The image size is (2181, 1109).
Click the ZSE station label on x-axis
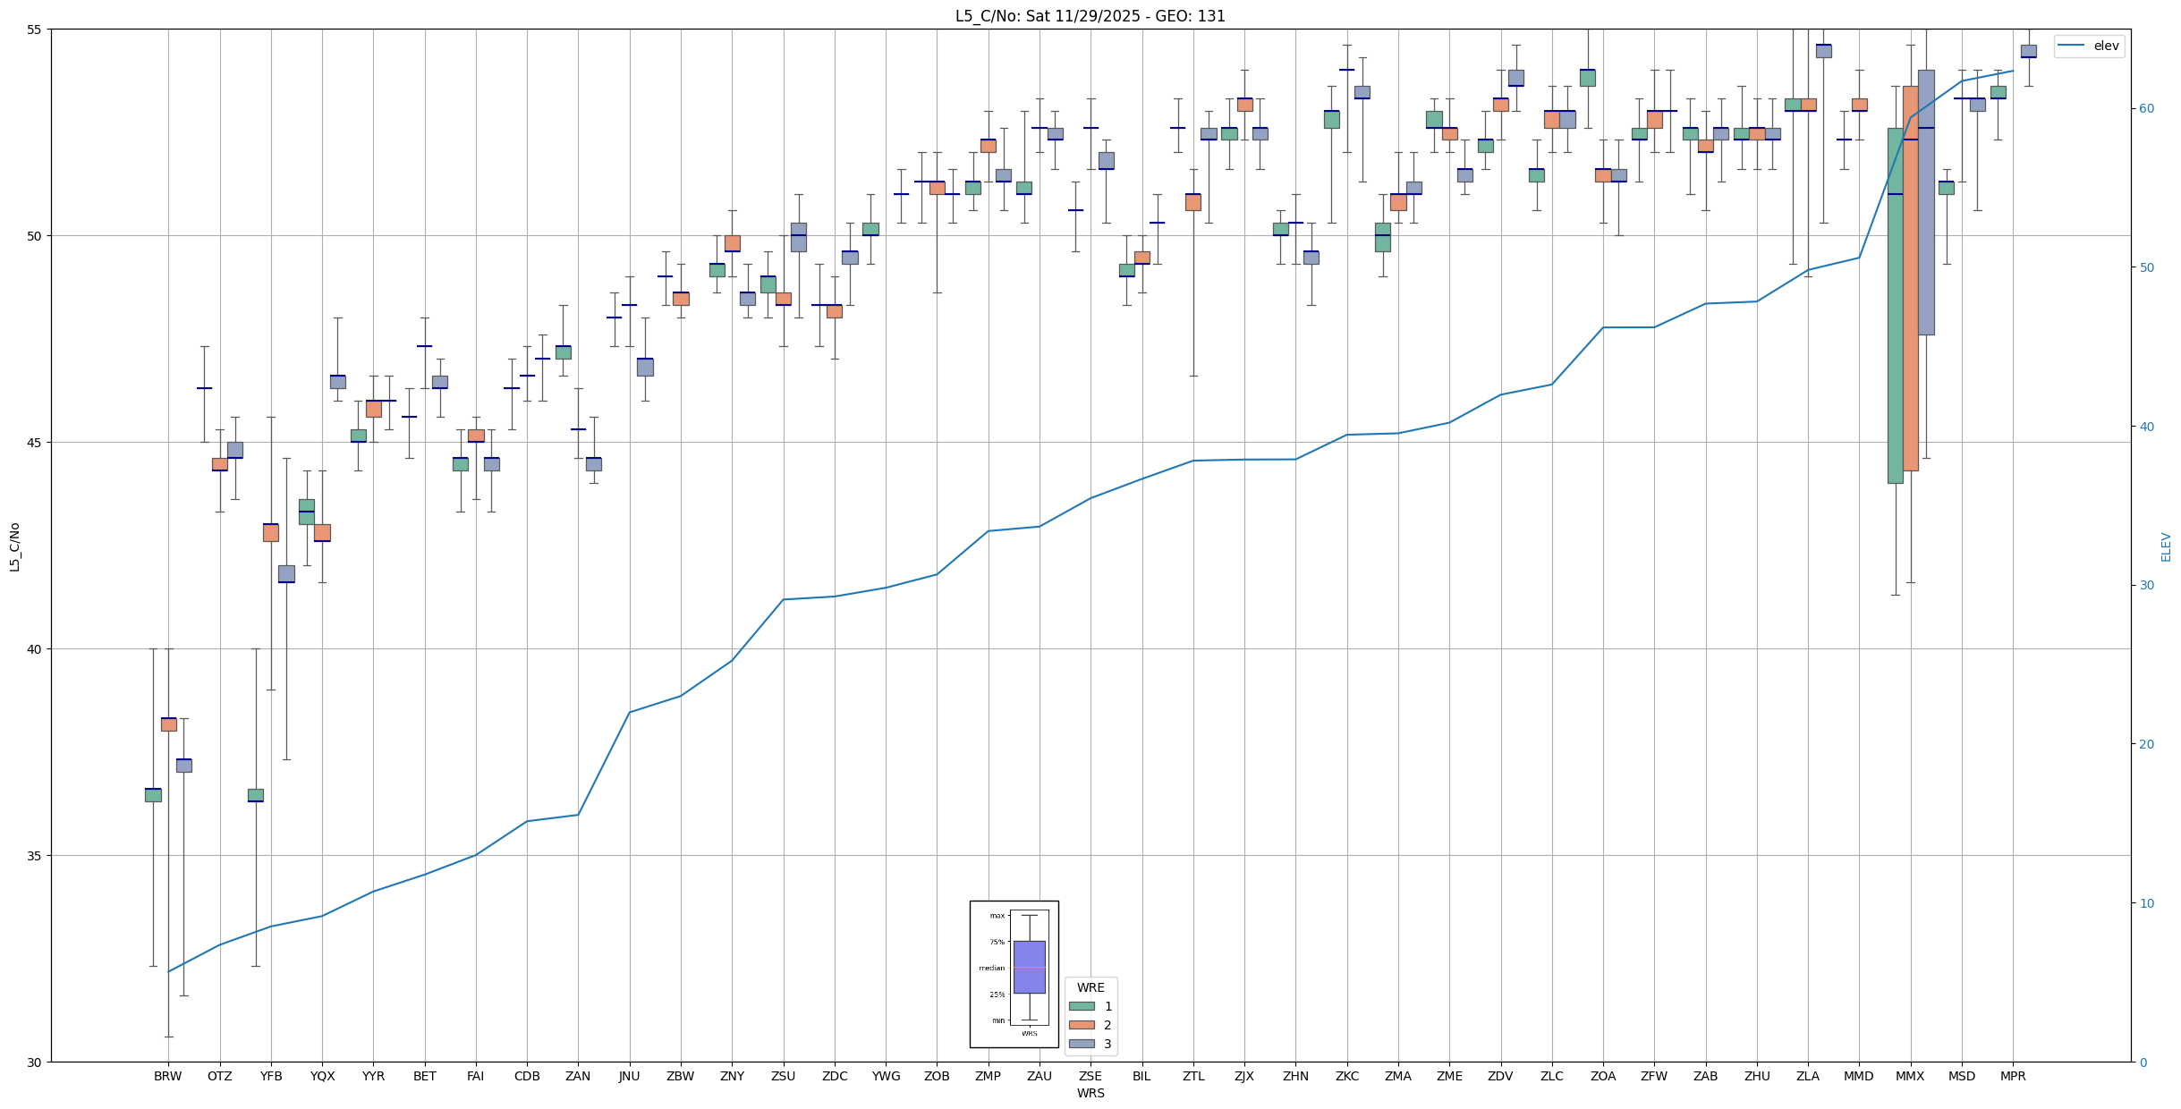pos(1090,1076)
